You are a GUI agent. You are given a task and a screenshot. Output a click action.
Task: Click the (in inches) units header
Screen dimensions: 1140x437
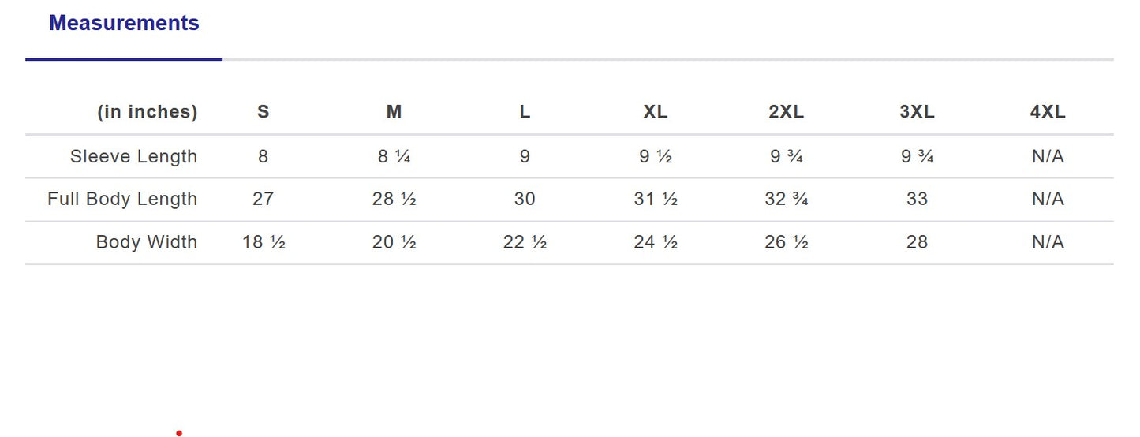[x=148, y=112]
